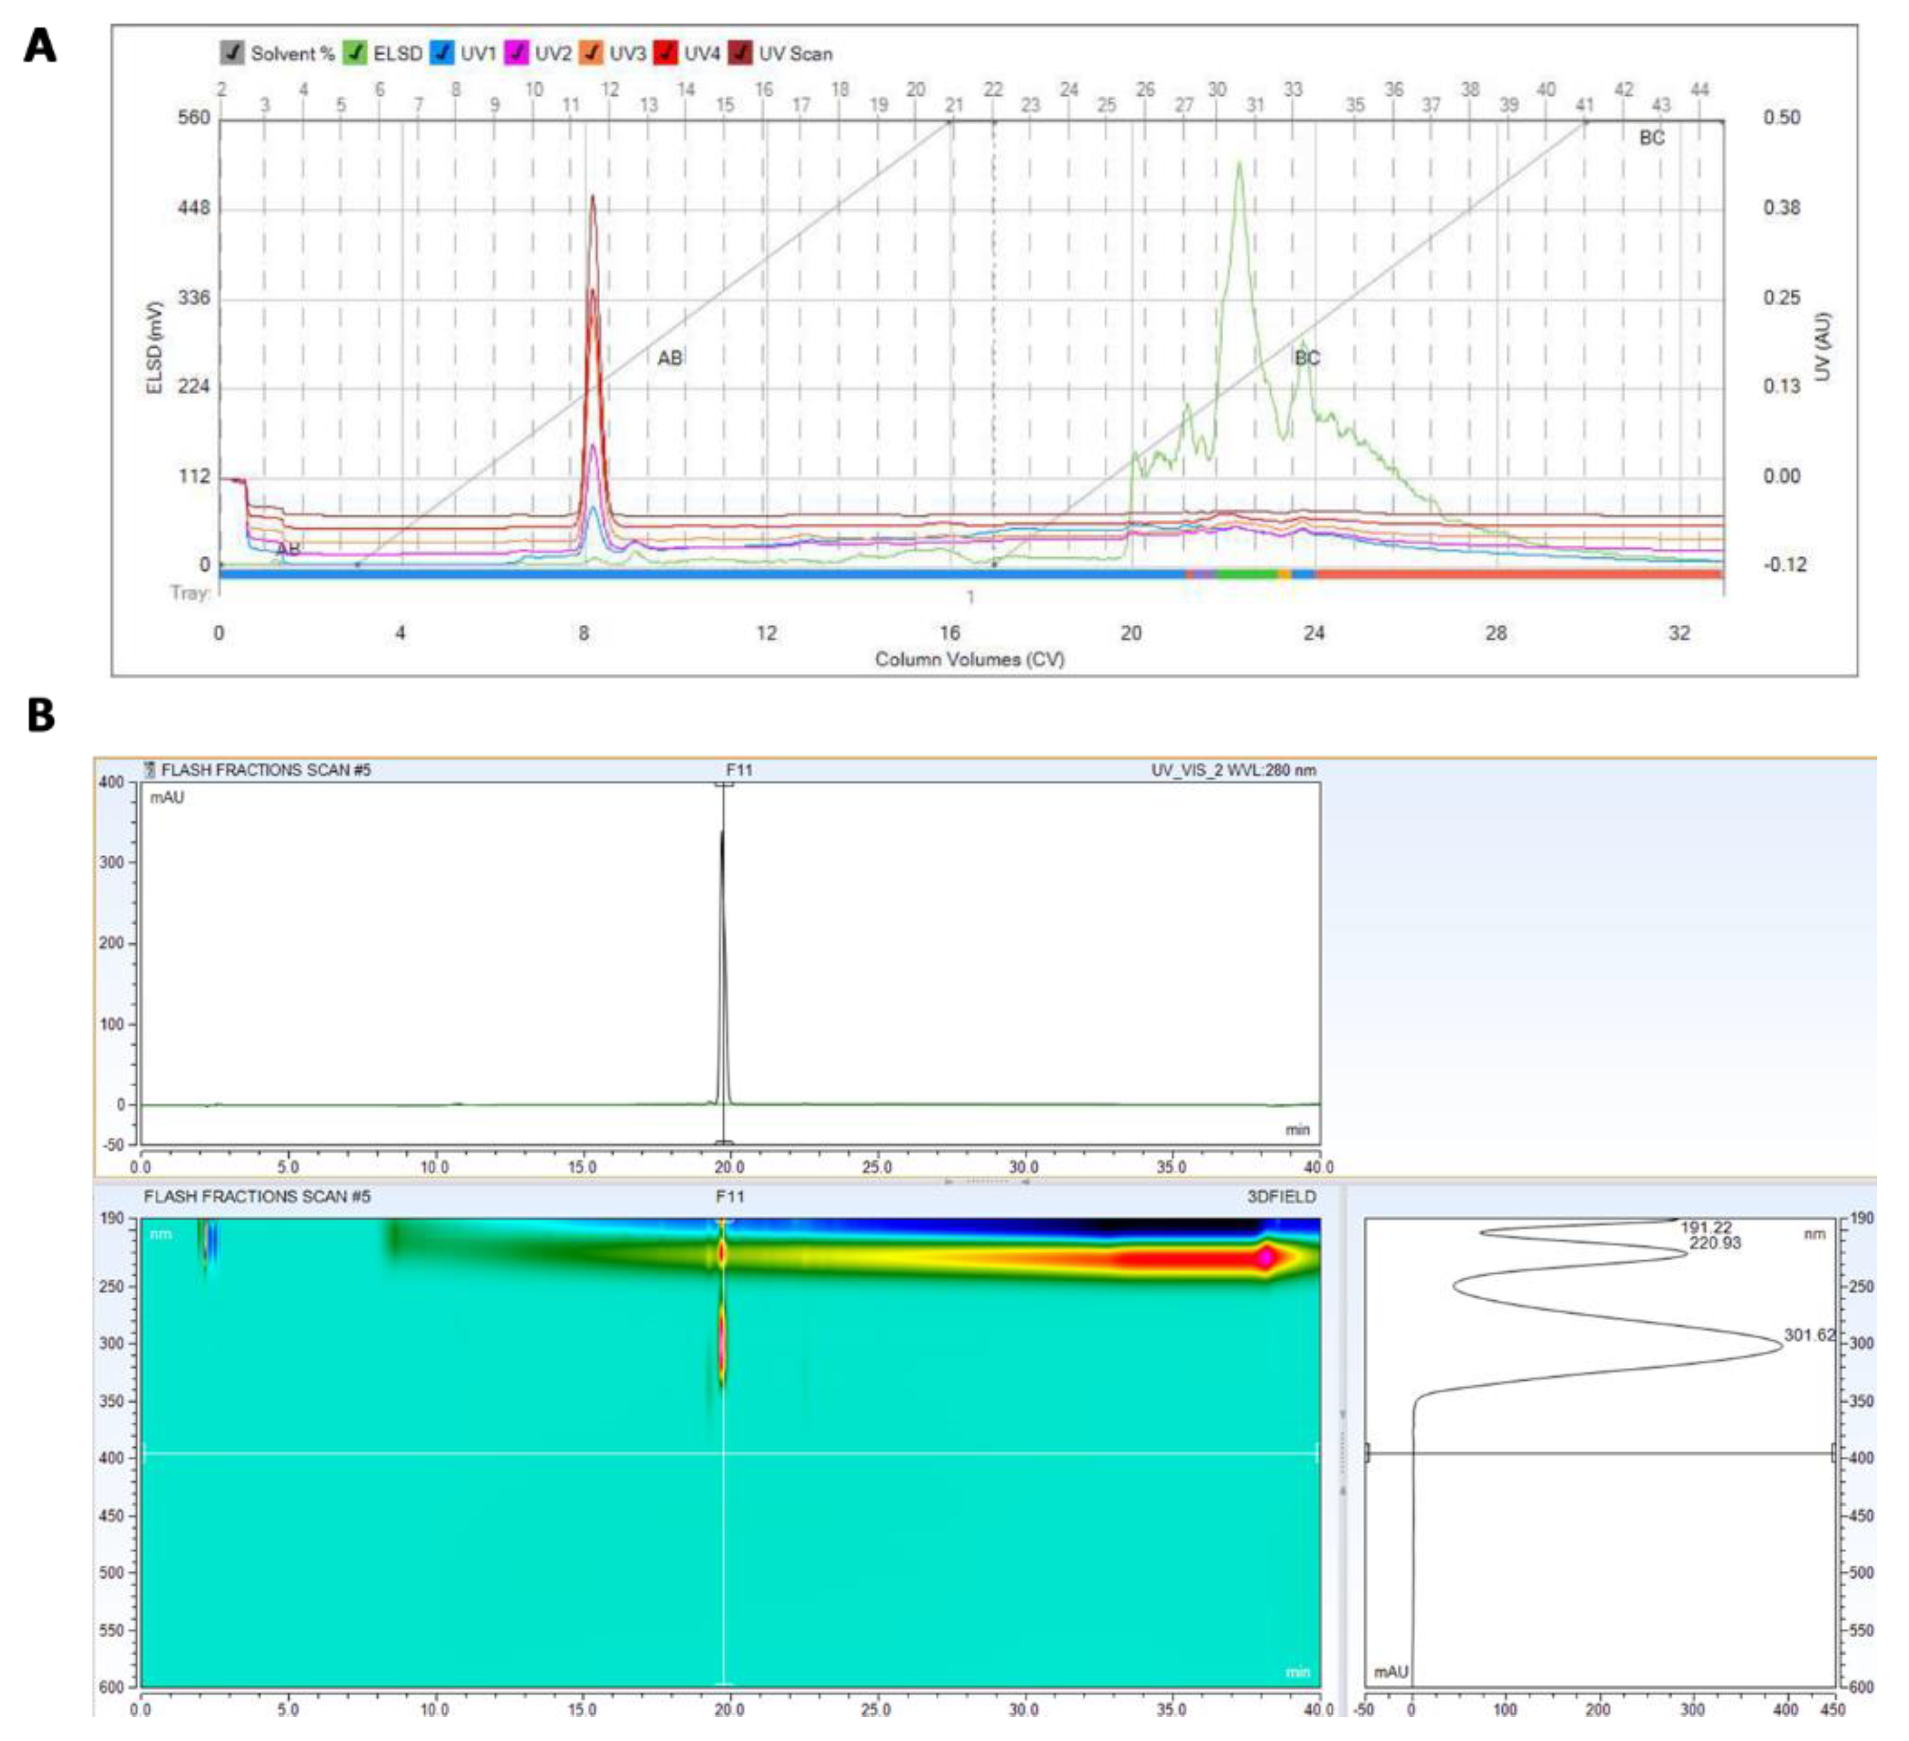Toggle the green ELSD trace checkbox
The width and height of the screenshot is (1909, 1741).
click(355, 53)
